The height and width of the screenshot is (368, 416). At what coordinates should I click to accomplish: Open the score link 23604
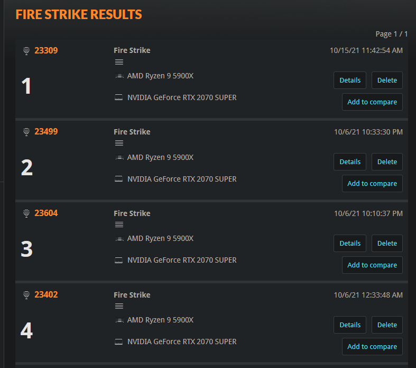46,213
